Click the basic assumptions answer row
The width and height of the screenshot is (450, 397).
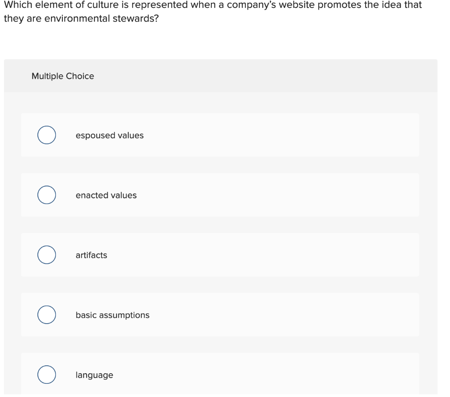click(220, 314)
